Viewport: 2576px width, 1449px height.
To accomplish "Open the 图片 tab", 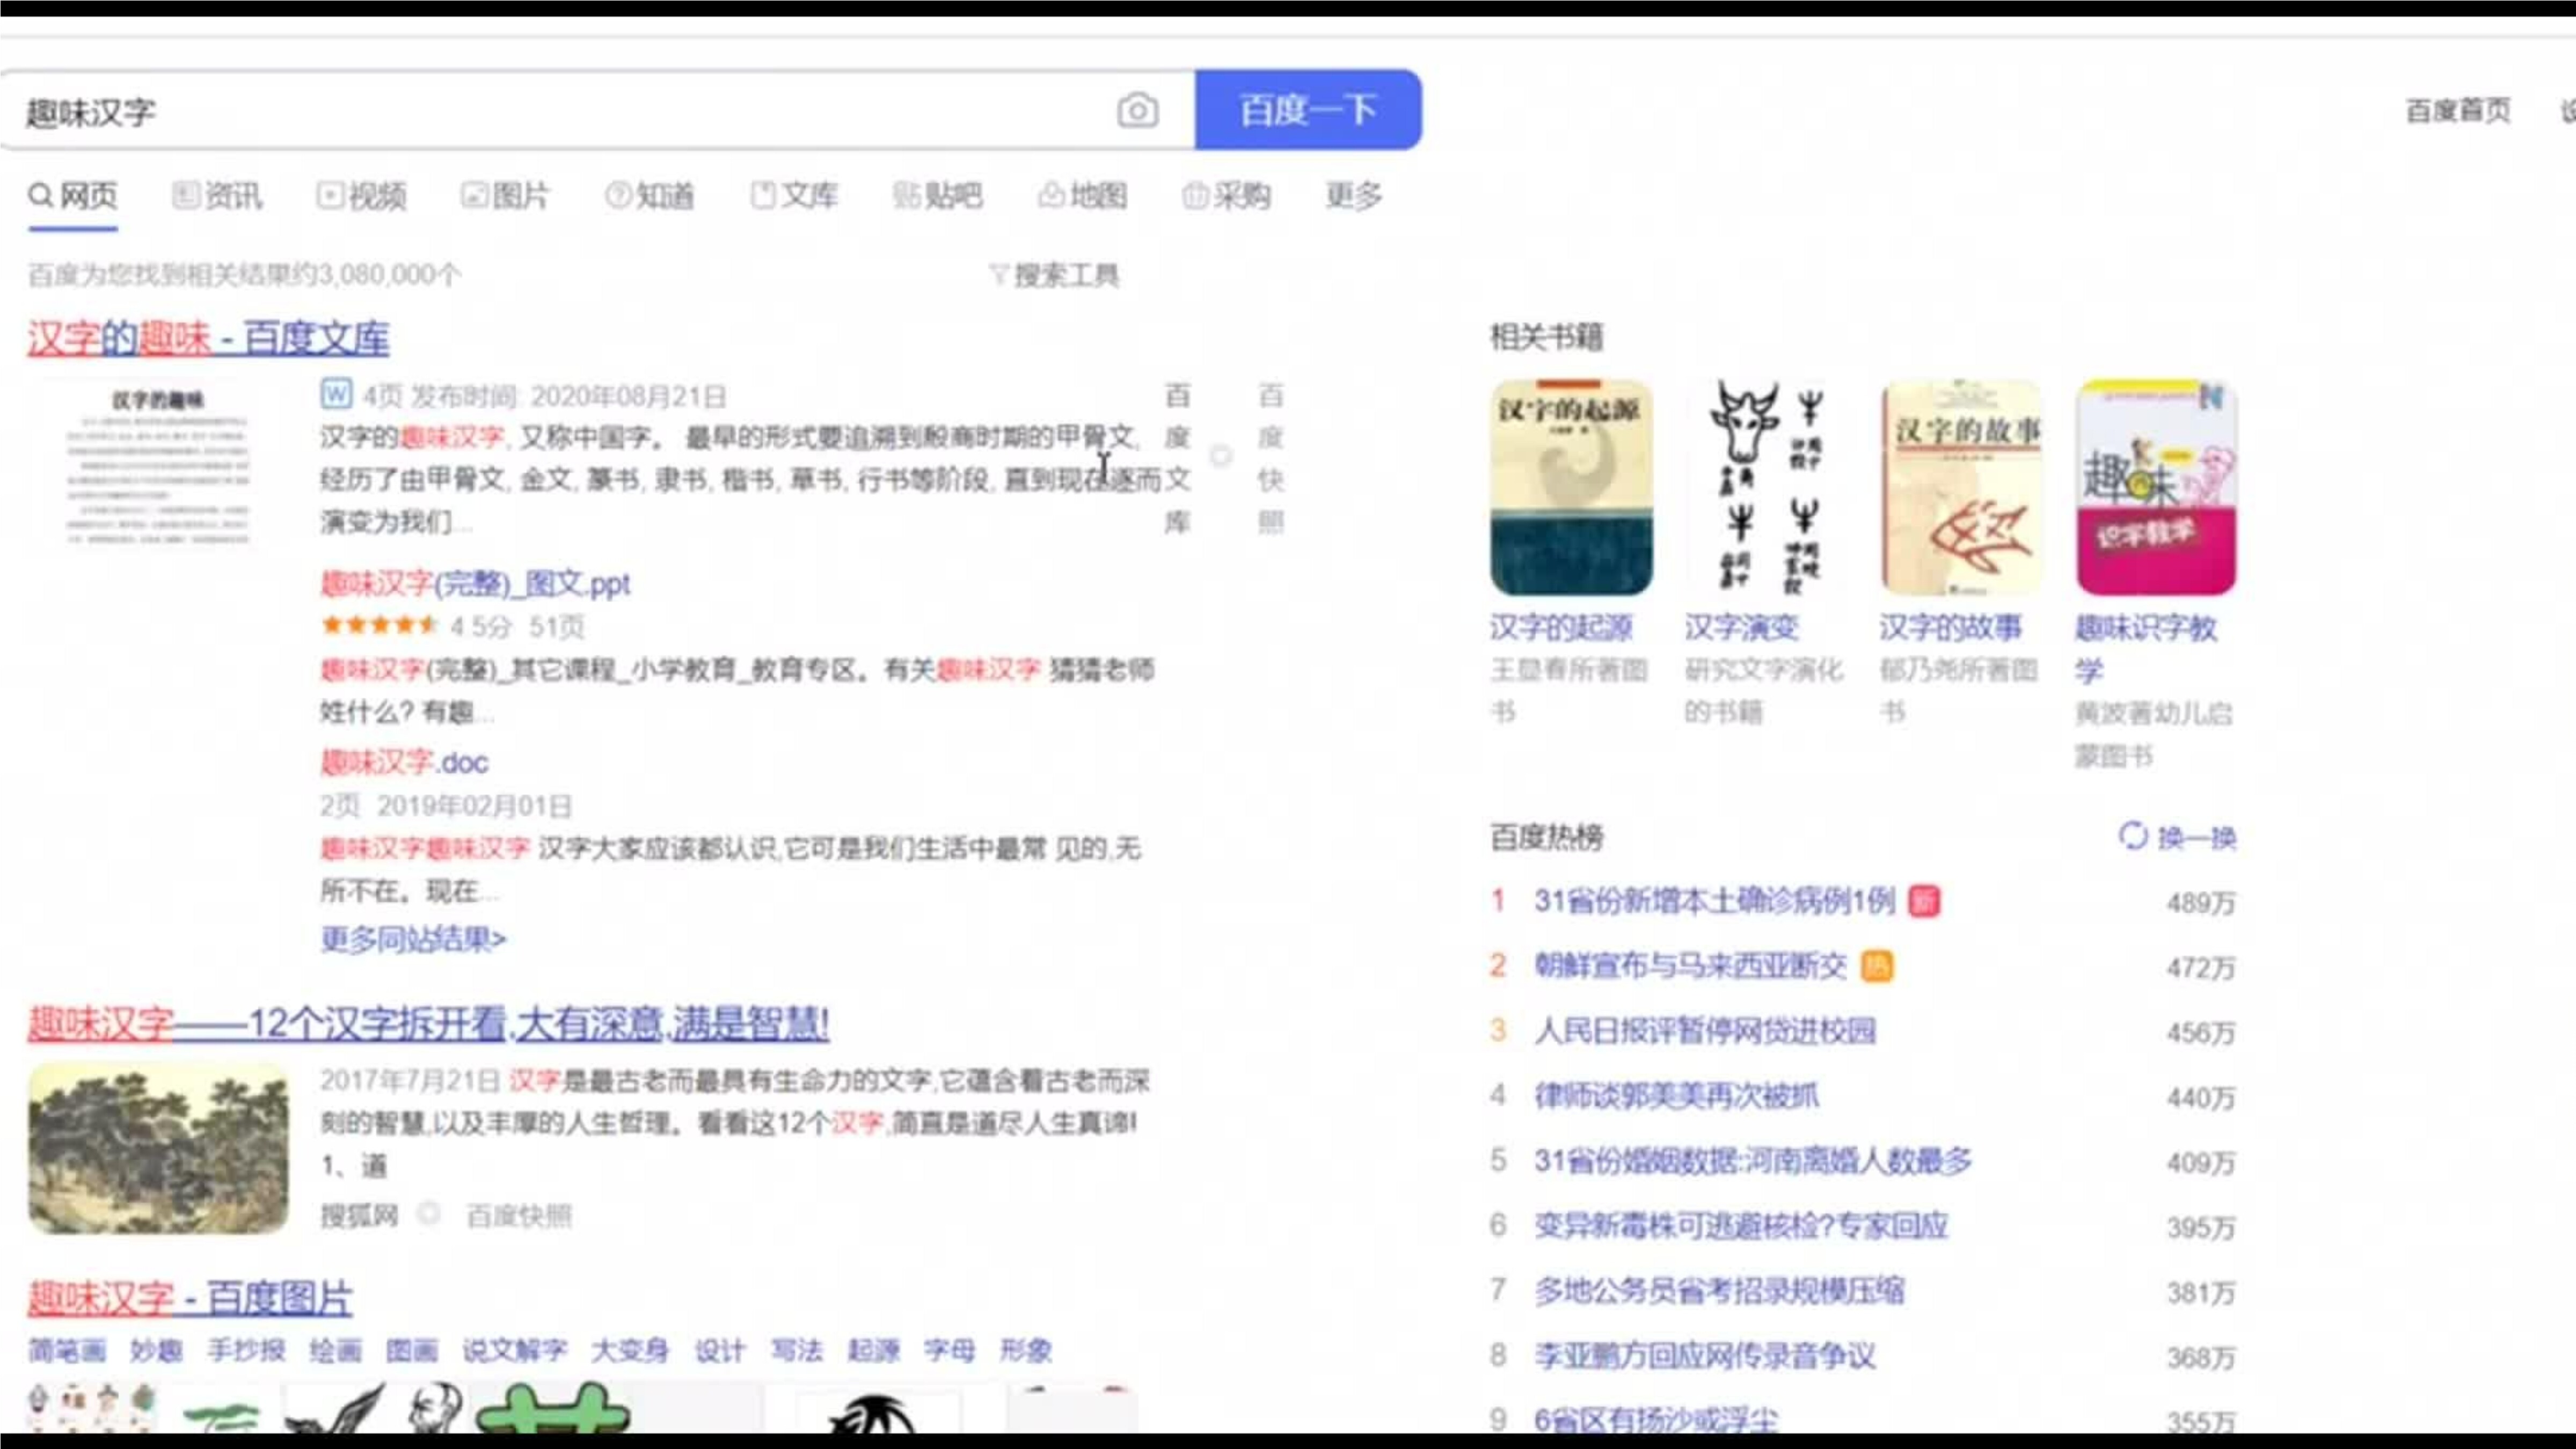I will pos(505,196).
